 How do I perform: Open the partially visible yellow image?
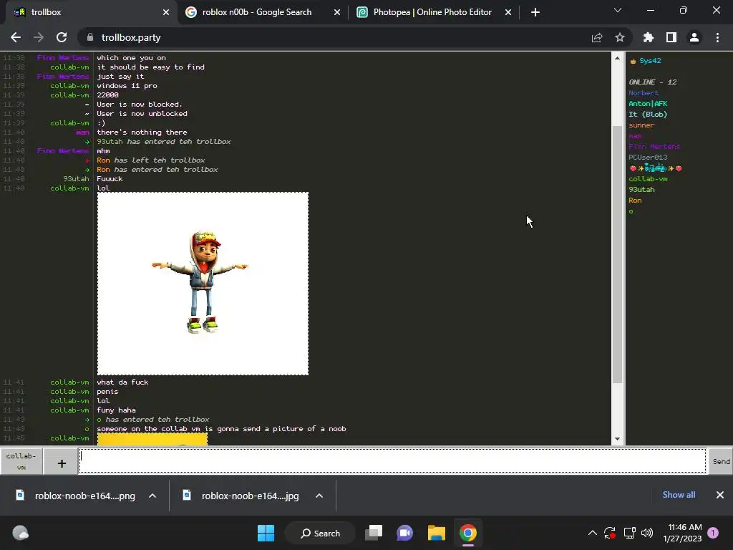coord(152,439)
